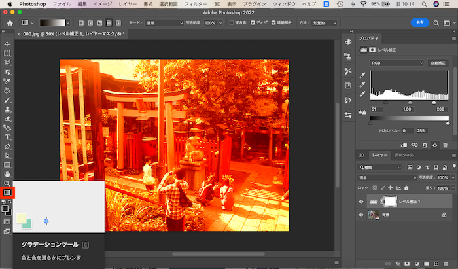Viewport: 458px width, 269px height.
Task: Select the Pen tool
Action: 7,147
